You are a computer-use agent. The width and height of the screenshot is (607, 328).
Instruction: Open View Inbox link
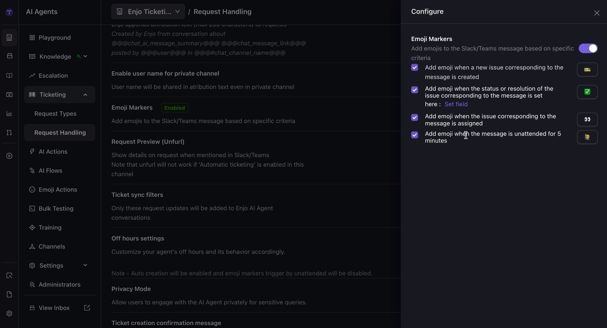(x=54, y=308)
